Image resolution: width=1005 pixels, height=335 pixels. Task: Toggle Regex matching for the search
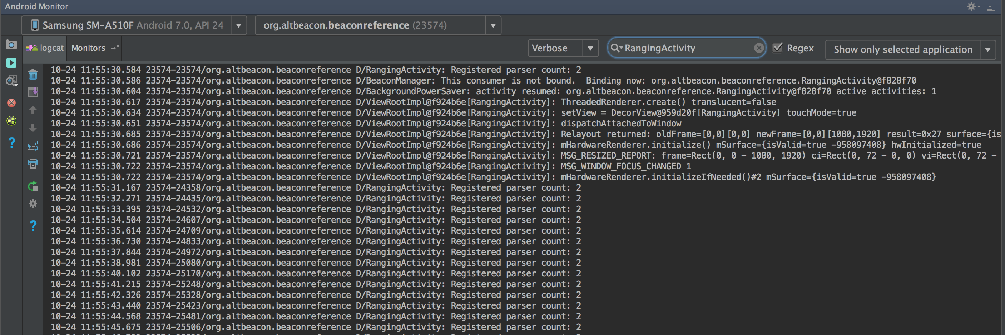[778, 47]
